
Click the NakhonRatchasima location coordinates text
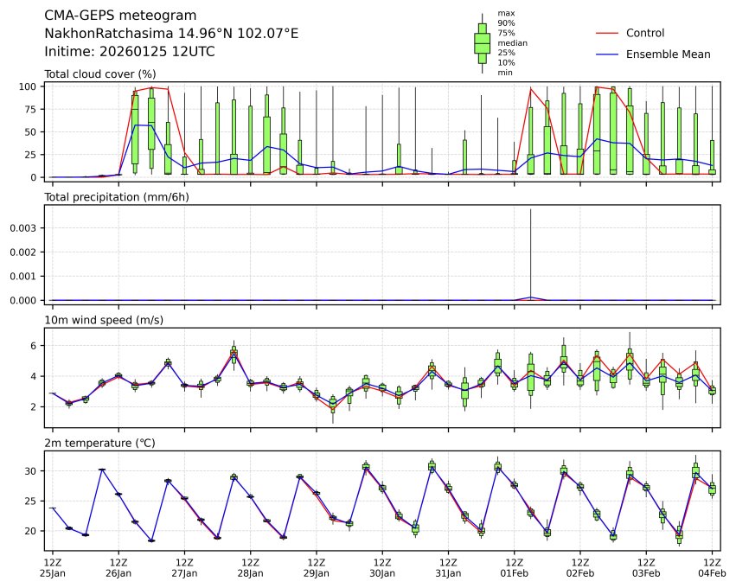pyautogui.click(x=171, y=34)
